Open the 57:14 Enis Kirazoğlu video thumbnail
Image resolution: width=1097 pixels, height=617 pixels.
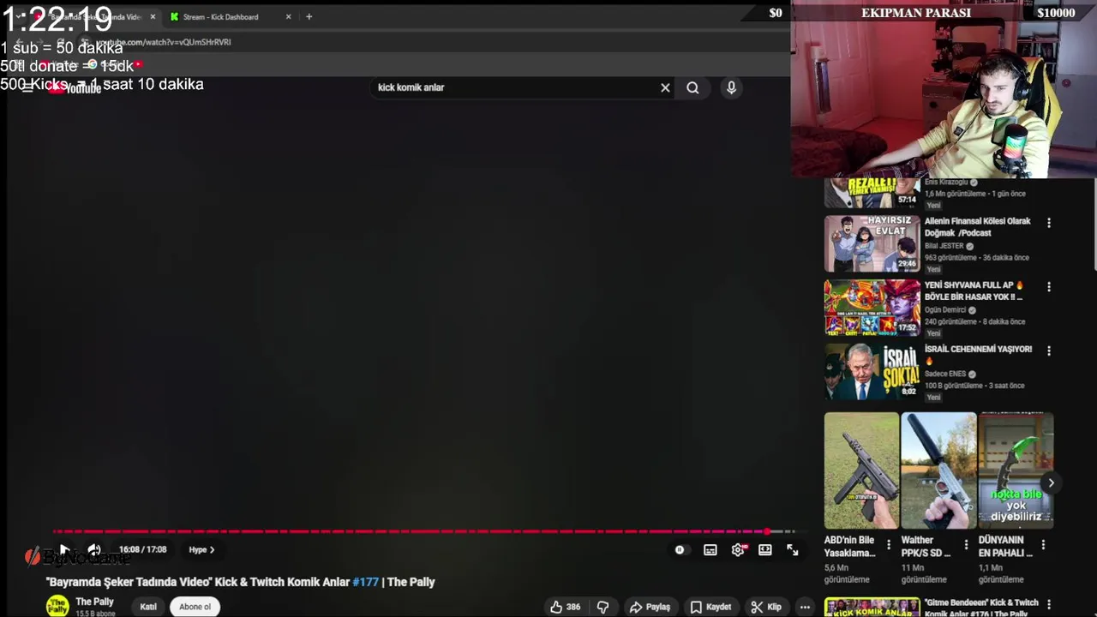872,193
